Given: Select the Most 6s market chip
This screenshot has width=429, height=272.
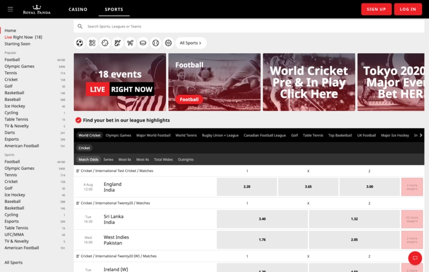Looking at the screenshot, I should pyautogui.click(x=125, y=159).
